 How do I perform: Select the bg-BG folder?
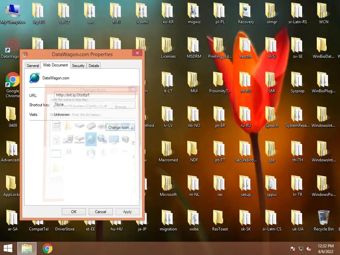click(x=39, y=13)
